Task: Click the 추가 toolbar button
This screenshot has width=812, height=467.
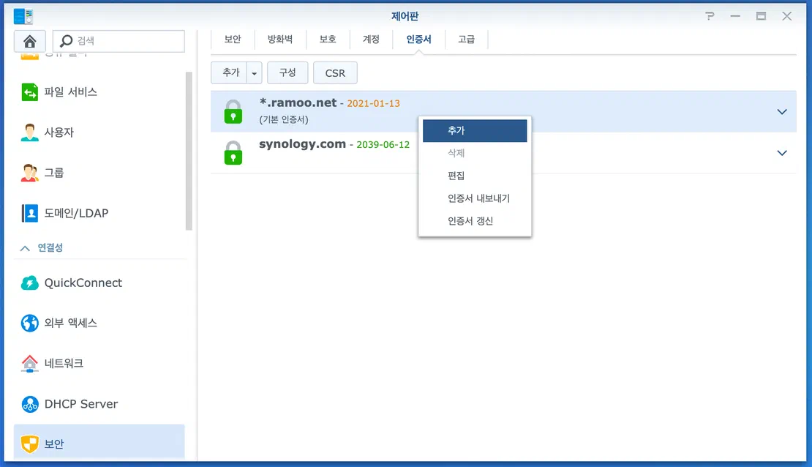Action: click(229, 73)
